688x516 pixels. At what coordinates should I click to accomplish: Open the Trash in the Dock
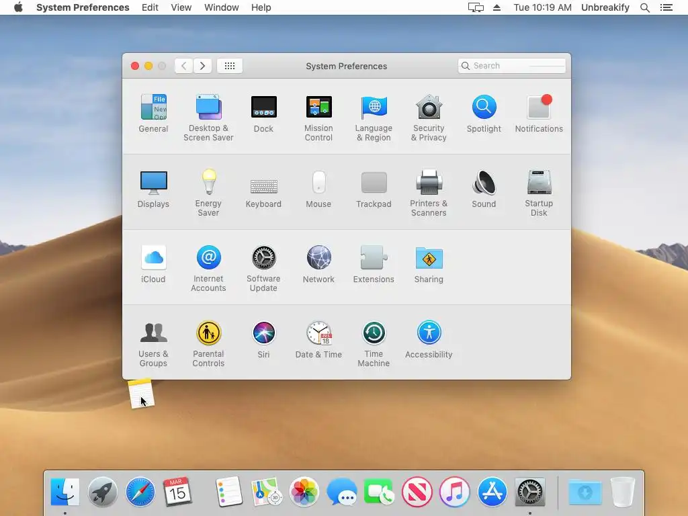(623, 492)
